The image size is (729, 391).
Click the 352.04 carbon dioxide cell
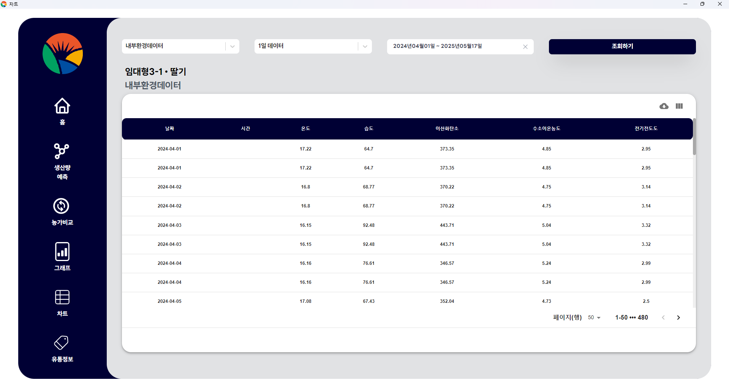coord(447,301)
